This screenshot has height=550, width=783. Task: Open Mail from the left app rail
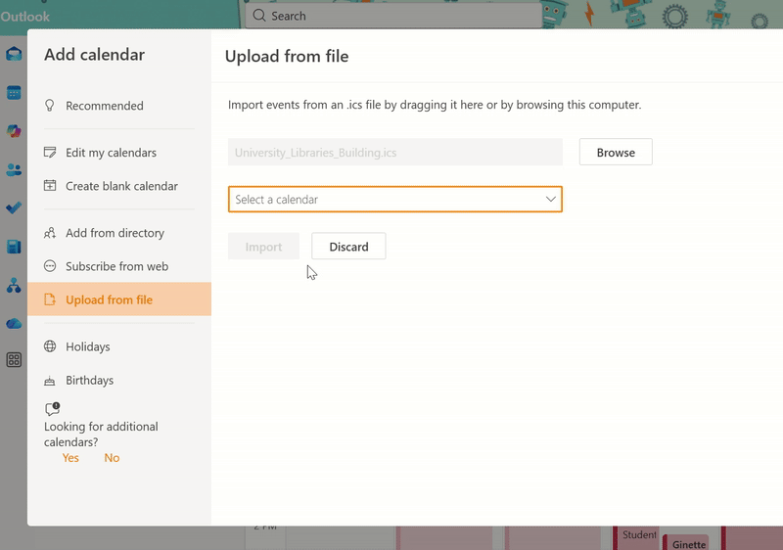14,54
